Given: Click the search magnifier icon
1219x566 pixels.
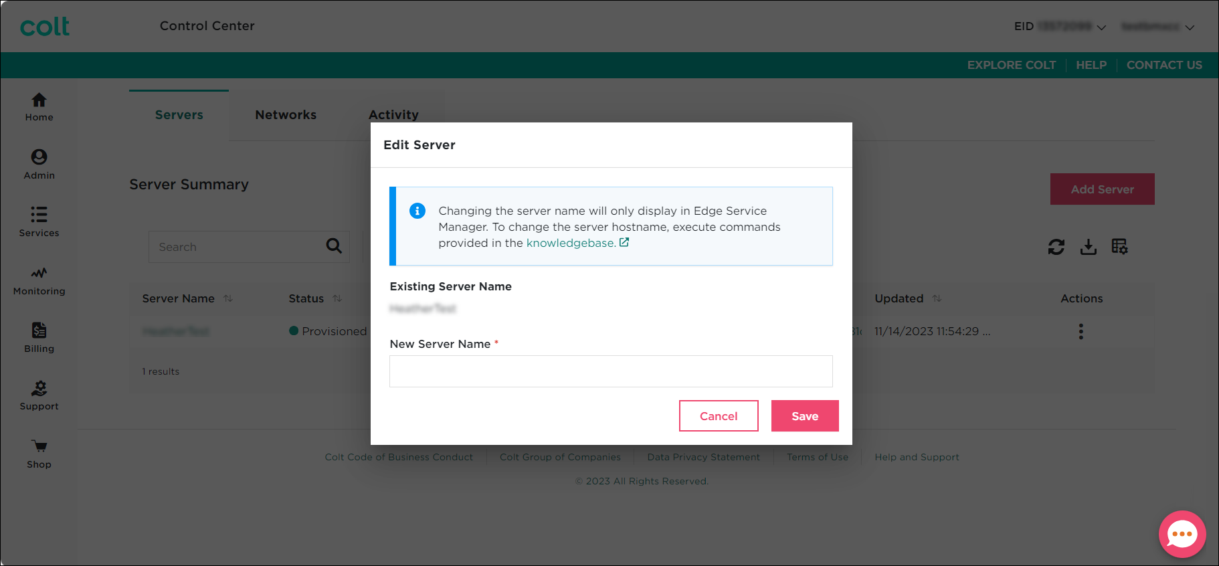Looking at the screenshot, I should coord(334,246).
